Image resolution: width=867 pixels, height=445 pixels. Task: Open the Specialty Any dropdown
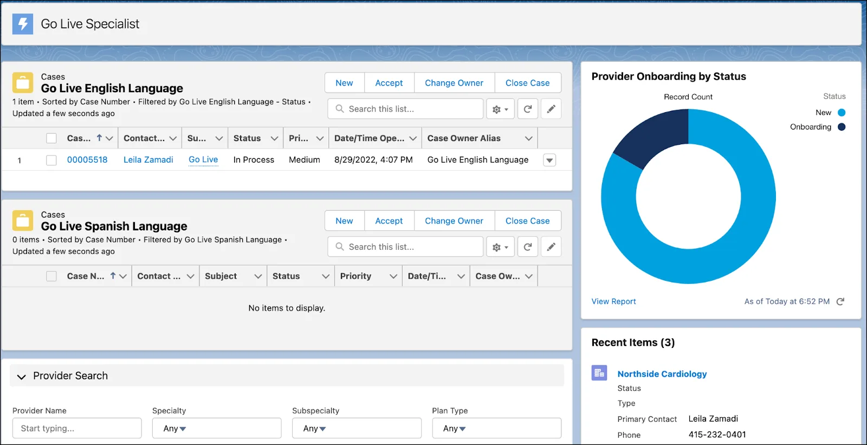click(x=217, y=428)
